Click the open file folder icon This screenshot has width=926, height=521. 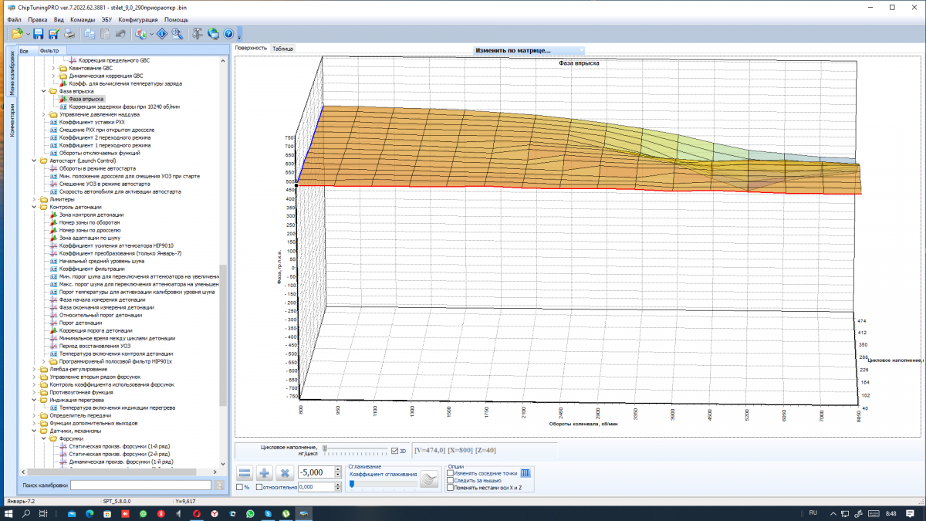17,33
